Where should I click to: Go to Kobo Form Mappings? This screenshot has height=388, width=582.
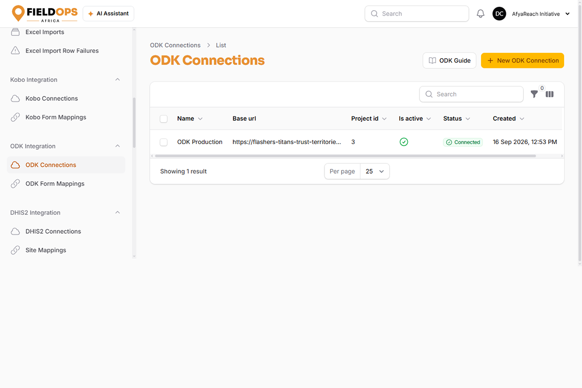[x=66, y=117]
